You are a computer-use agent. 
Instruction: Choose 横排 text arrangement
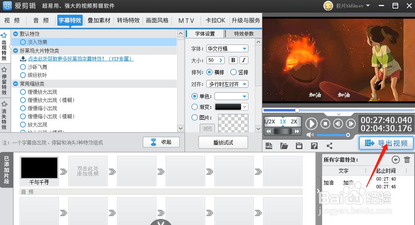click(210, 72)
